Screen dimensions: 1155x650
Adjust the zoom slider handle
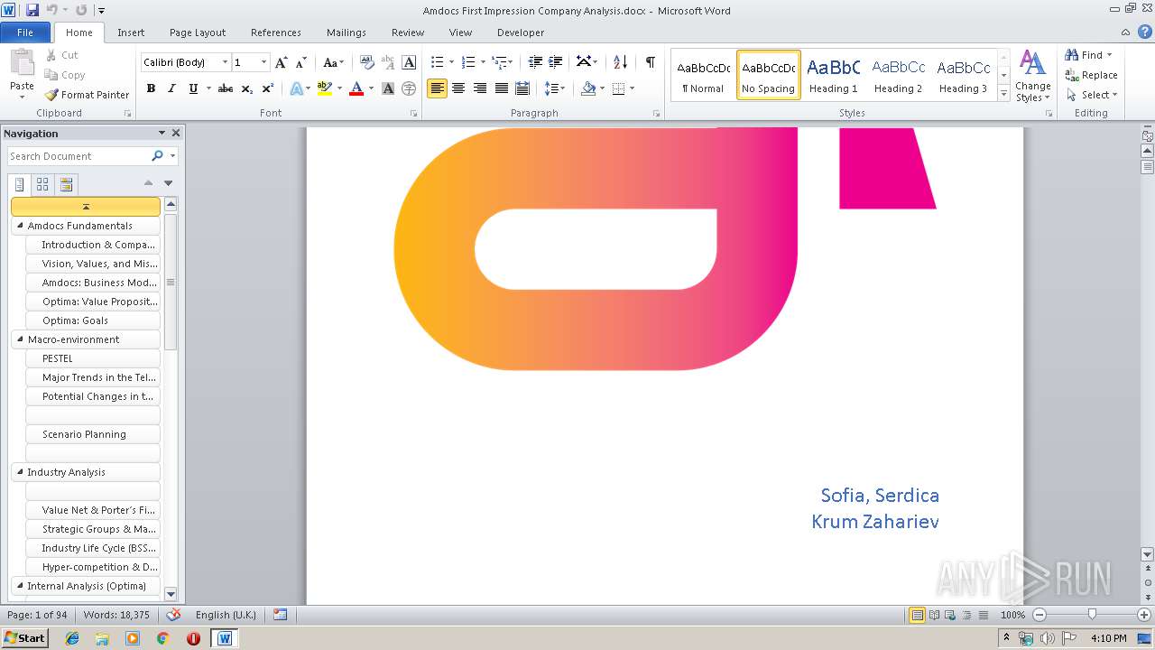coord(1092,615)
